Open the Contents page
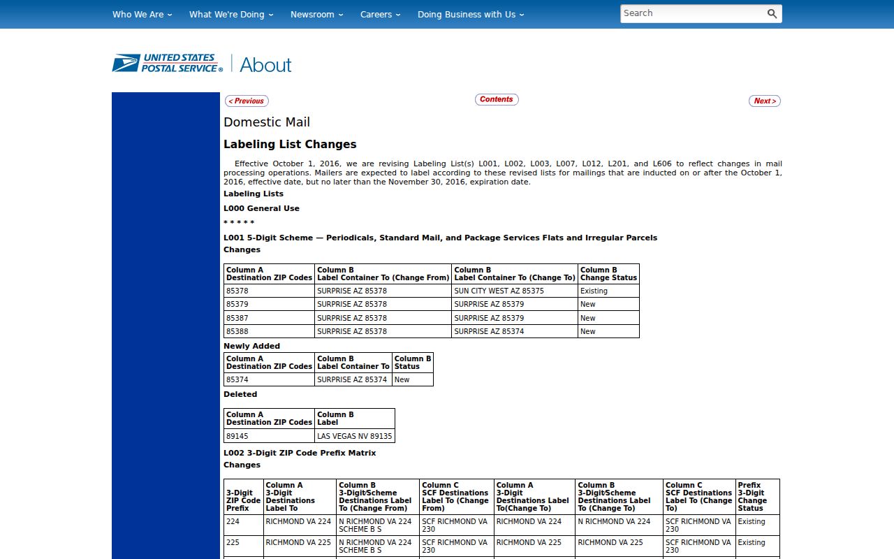 pyautogui.click(x=497, y=99)
